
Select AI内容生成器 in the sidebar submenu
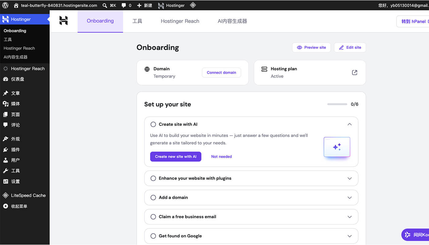tap(16, 57)
